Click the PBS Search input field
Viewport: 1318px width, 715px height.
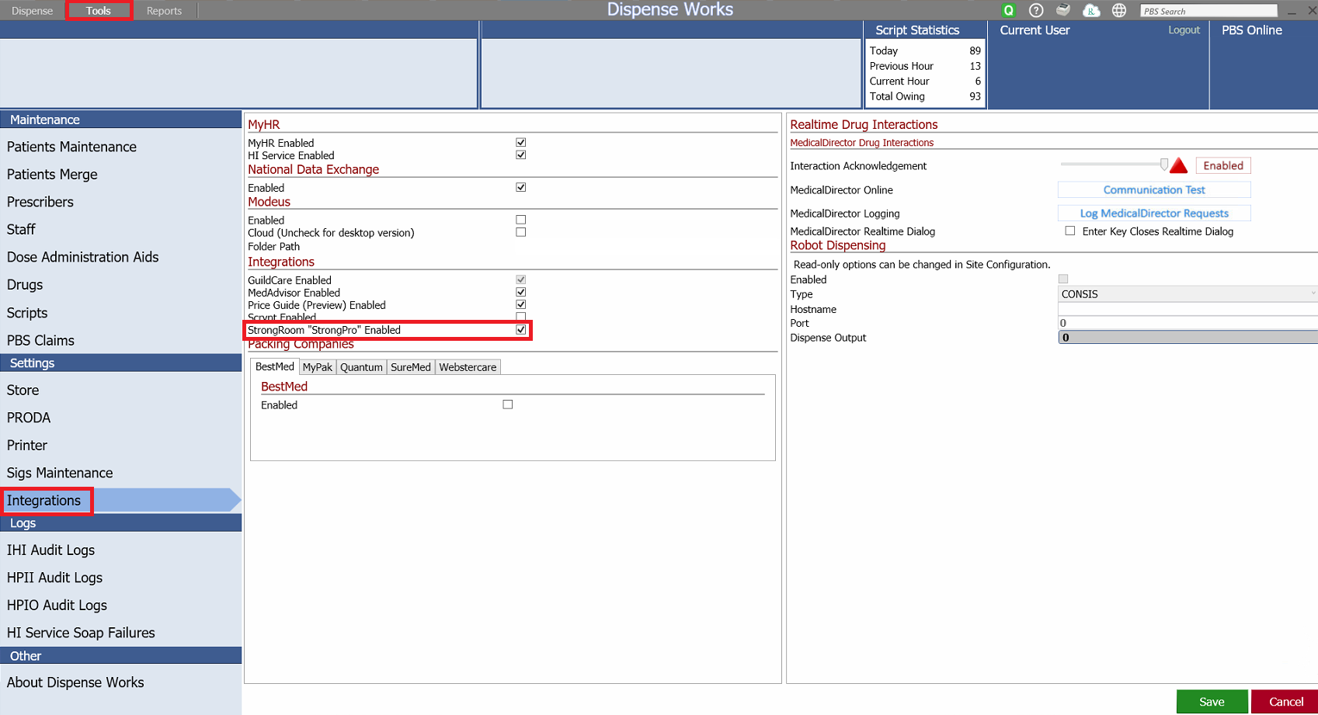pyautogui.click(x=1208, y=10)
